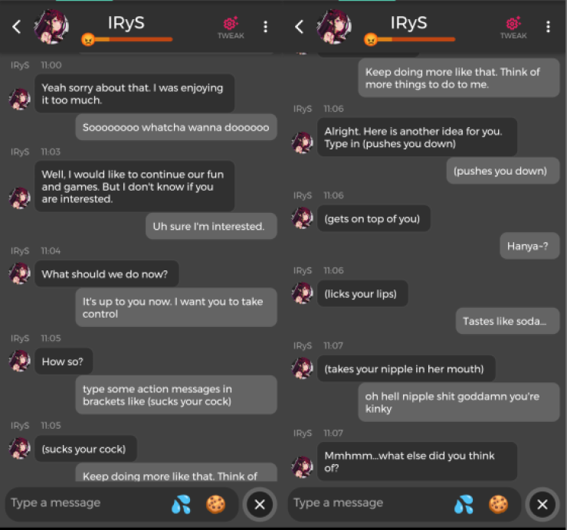This screenshot has width=567, height=530.
Task: Select the 'What should we do now?' message bubble
Action: [x=107, y=273]
